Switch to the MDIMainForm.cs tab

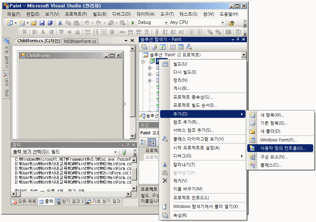tap(80, 41)
